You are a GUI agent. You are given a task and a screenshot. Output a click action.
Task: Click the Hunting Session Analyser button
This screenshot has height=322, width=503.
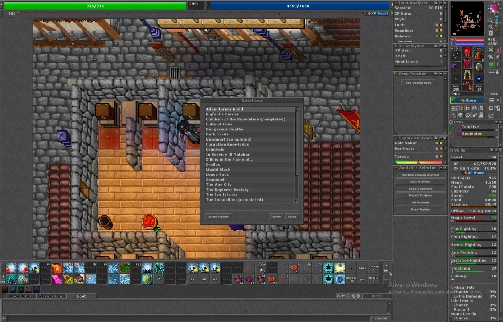coord(420,175)
